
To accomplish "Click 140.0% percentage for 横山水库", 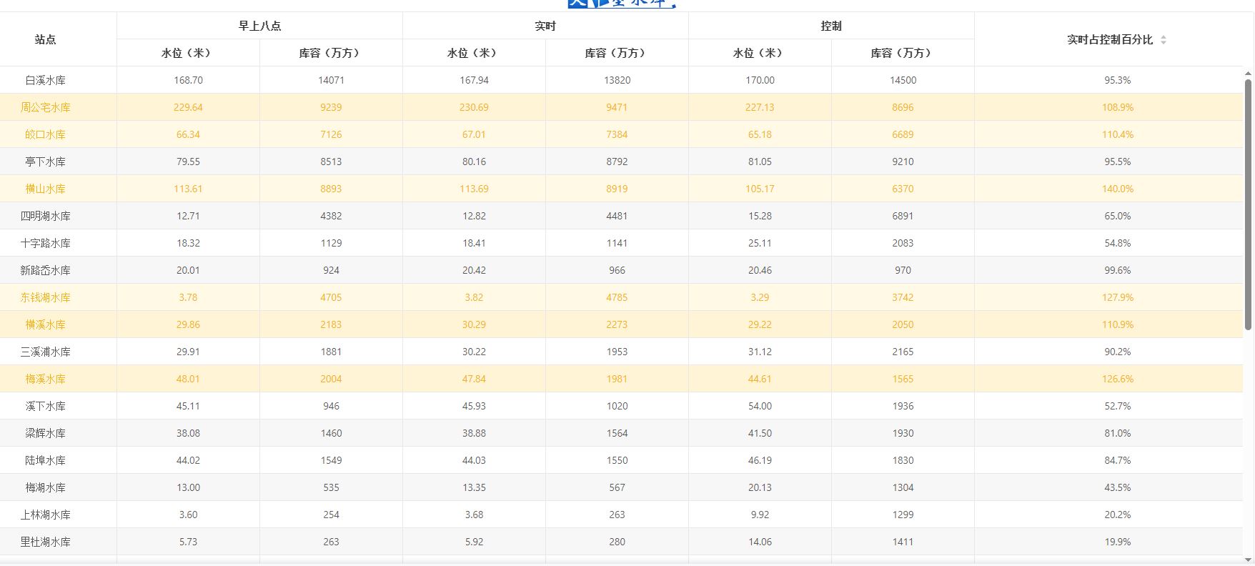I will 1117,189.
